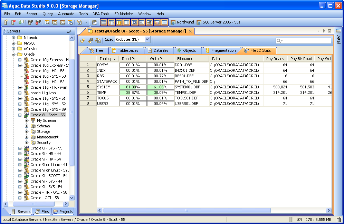344x224 pixels.
Task: Click SYSTEM row Write Pct bar 61.06%
Action: (160, 87)
